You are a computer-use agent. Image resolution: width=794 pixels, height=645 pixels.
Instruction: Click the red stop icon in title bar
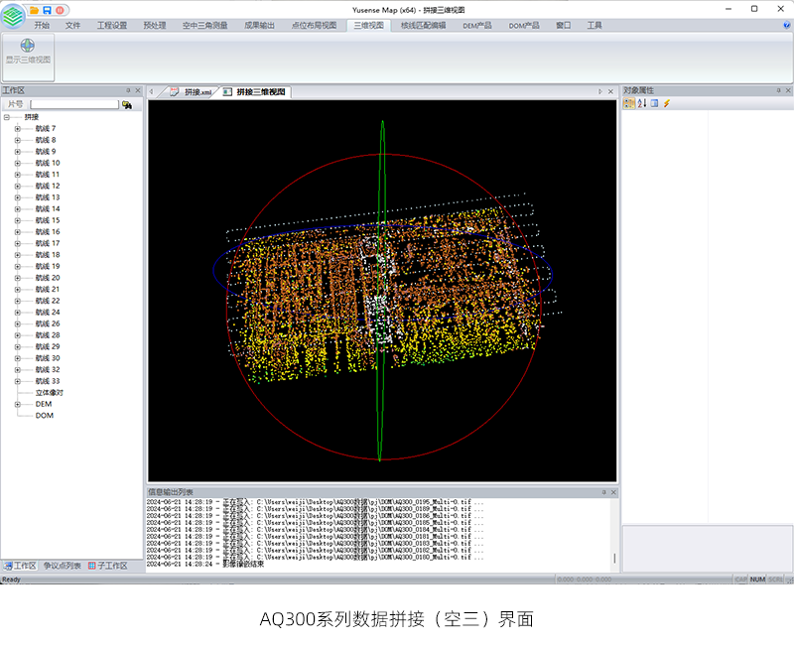pos(60,9)
